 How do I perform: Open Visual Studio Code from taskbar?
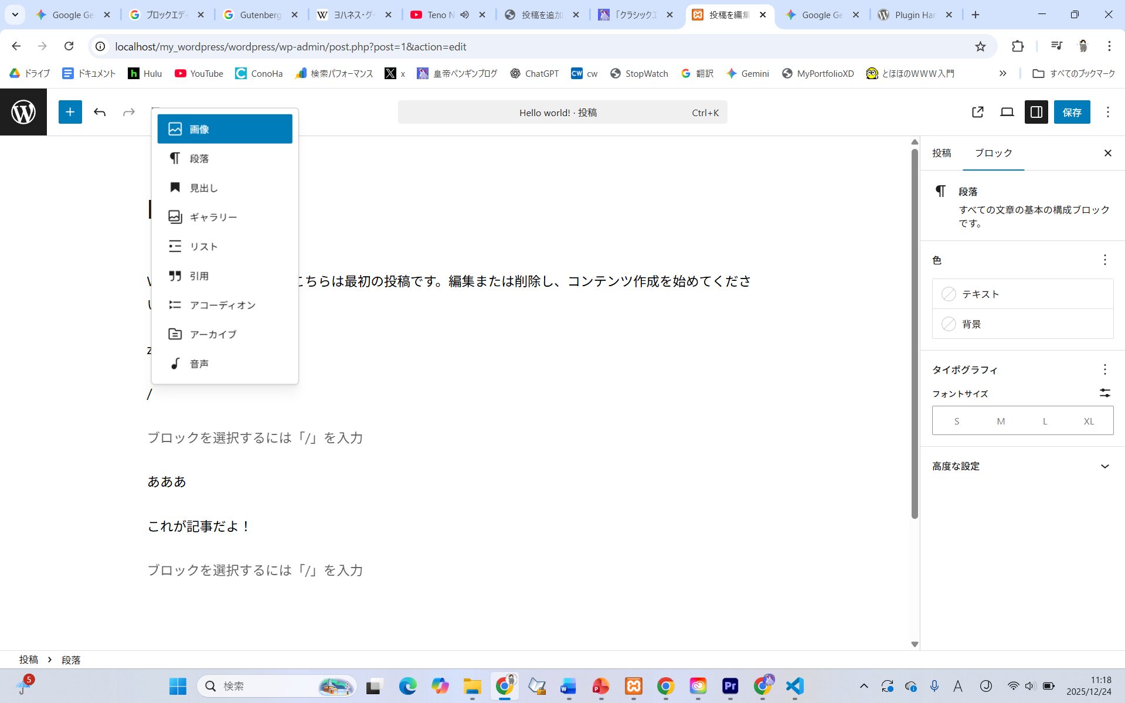pyautogui.click(x=794, y=686)
